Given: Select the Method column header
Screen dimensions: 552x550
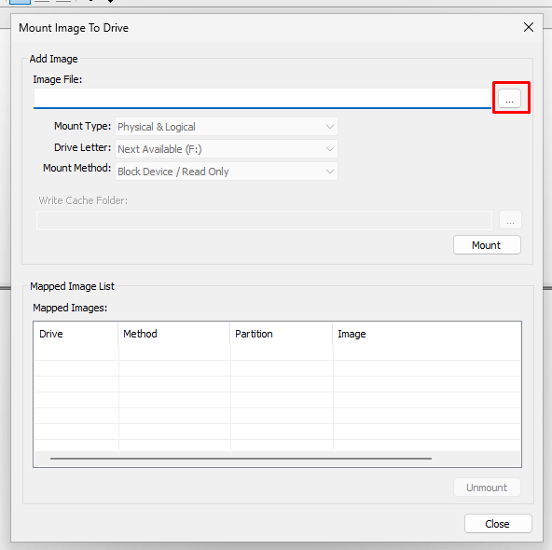Looking at the screenshot, I should [174, 334].
